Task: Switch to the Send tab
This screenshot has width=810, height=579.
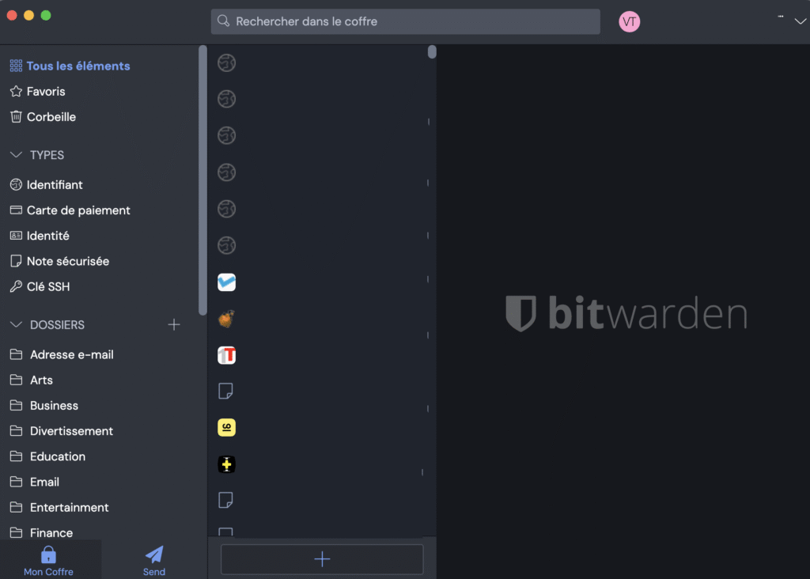Action: (x=154, y=560)
